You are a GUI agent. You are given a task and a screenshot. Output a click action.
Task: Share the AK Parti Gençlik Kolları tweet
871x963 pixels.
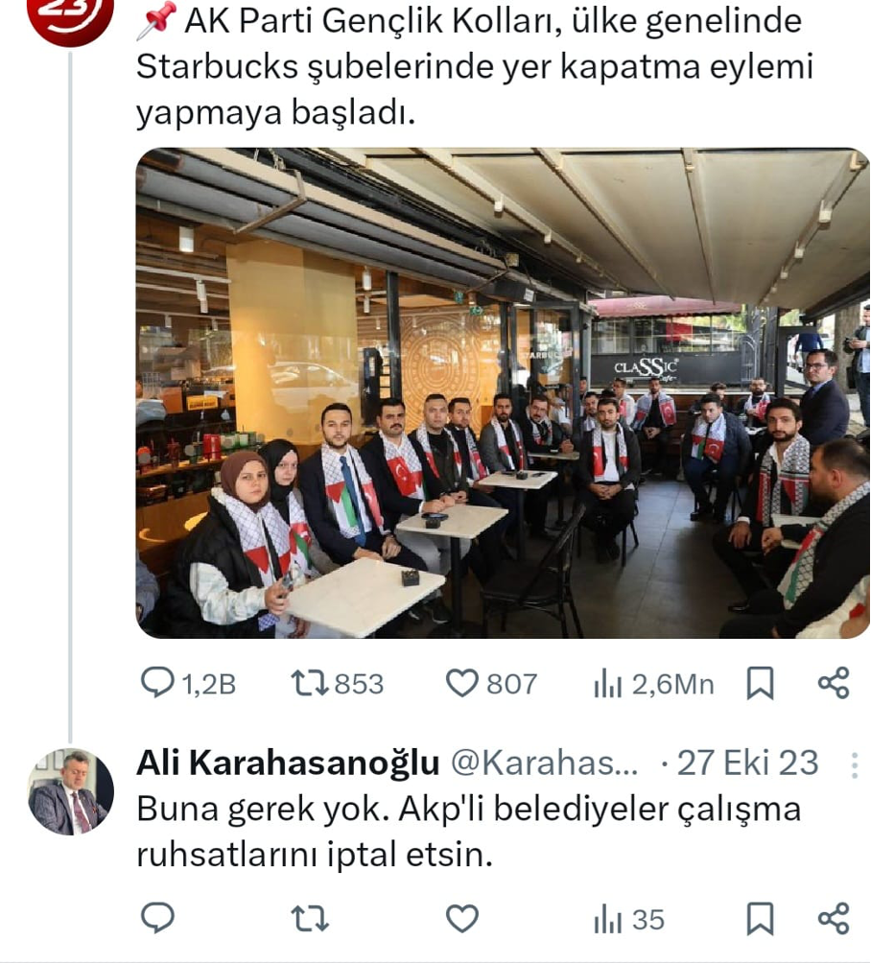point(834,683)
